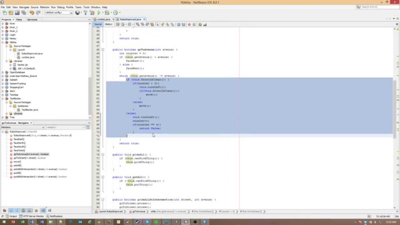Click Launch.RobotImproved in breadcrumb bar
Image resolution: width=400 pixels, height=225 pixels.
click(111, 212)
